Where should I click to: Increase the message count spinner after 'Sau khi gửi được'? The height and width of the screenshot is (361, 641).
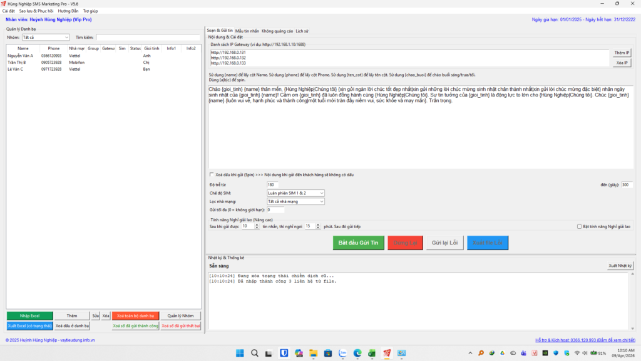(257, 224)
